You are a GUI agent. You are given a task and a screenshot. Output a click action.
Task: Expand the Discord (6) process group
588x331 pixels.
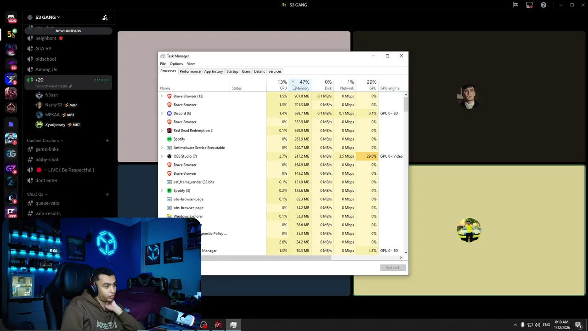click(162, 114)
